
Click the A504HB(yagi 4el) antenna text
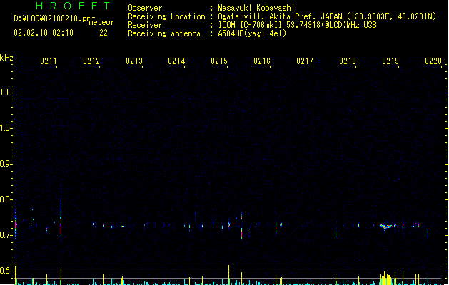[252, 33]
